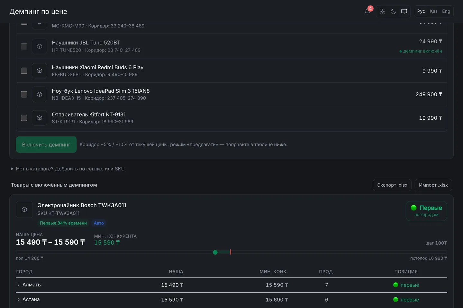The image size is (463, 308).
Task: Click 'Электрочайник Bosch TWK3A011' title
Action: [x=82, y=205]
